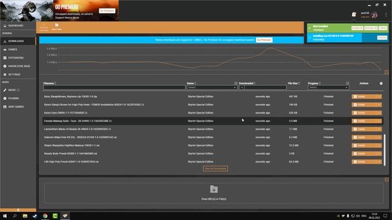Viewport: 392px width, 220px height.
Task: Sort by the File Size column
Action: 293,83
